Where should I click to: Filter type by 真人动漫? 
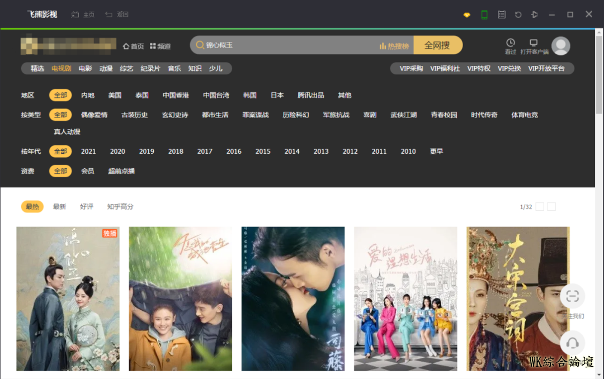pos(67,132)
